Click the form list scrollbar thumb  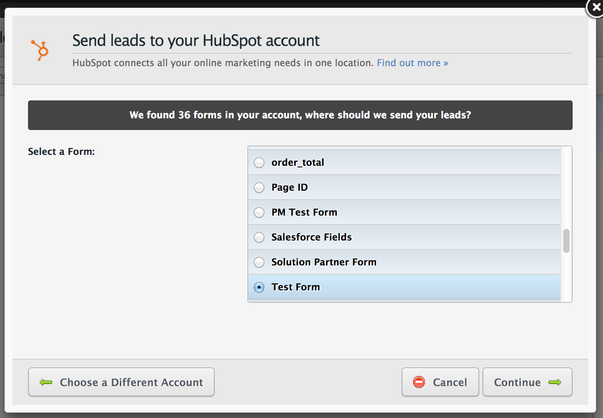[566, 241]
